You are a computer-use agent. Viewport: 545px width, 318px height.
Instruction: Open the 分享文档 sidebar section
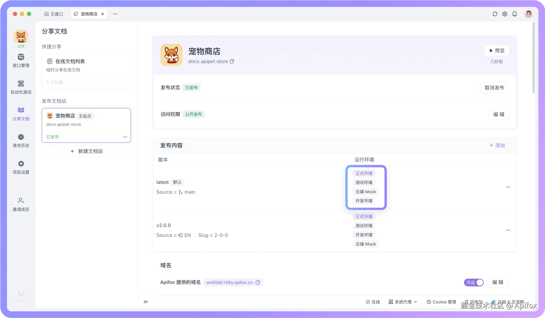click(x=21, y=114)
